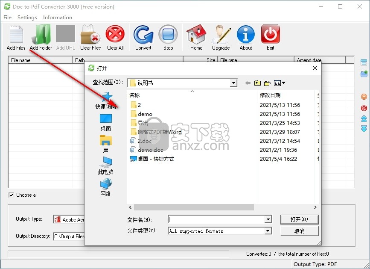
Task: Open the view menu icon in dialog toolbar
Action: coord(280,83)
